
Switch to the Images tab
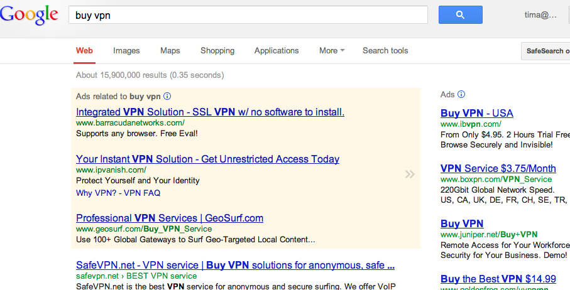tap(126, 51)
